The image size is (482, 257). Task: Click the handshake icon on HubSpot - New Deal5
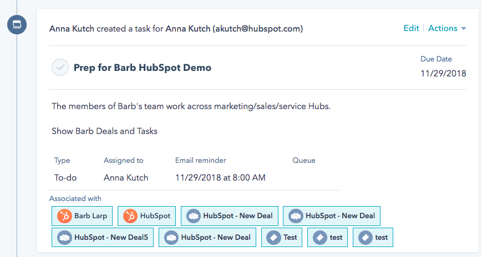(64, 237)
